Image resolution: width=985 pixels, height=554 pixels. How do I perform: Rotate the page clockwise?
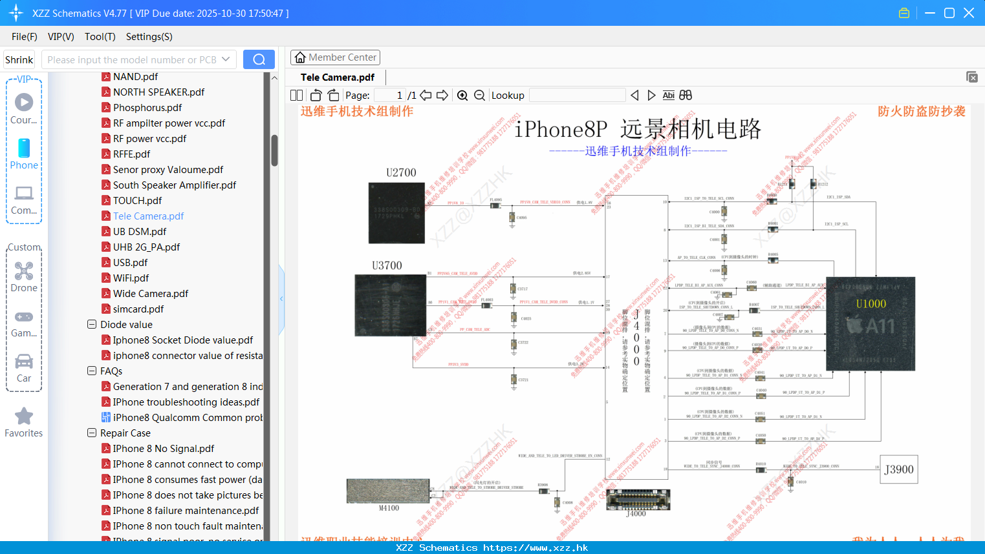coord(333,95)
